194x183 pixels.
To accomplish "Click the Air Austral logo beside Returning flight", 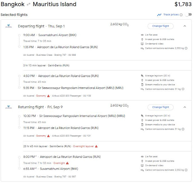I will (8, 107).
